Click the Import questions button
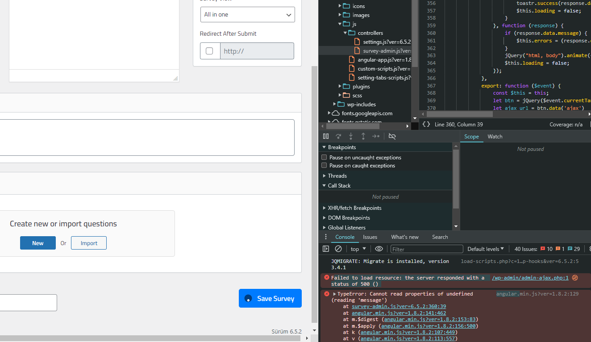The image size is (591, 342). 89,243
